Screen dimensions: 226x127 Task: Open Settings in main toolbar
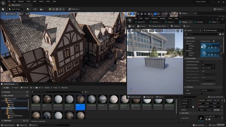click(x=219, y=9)
